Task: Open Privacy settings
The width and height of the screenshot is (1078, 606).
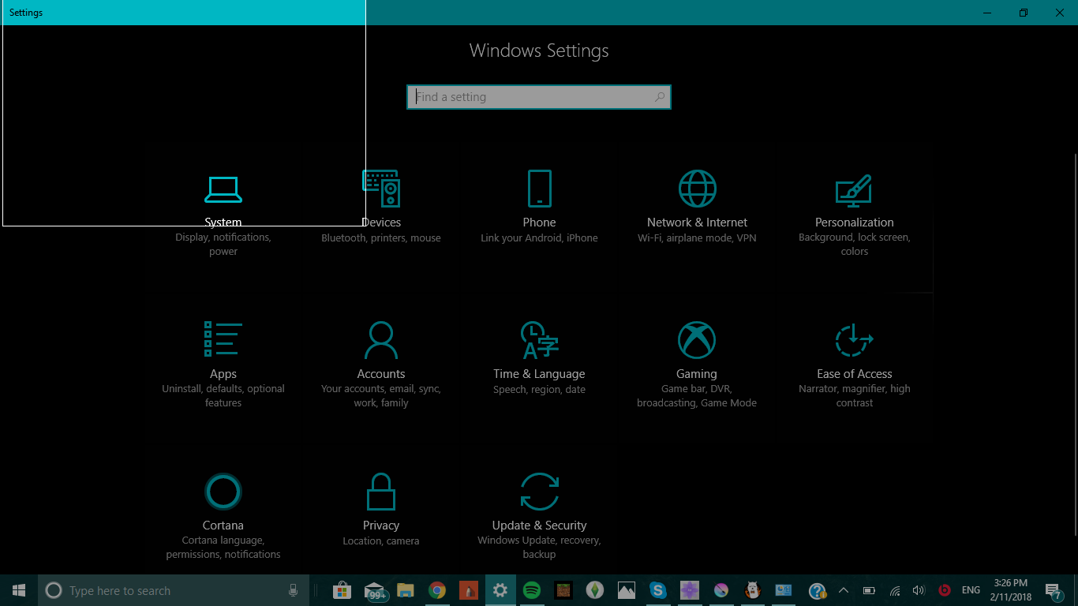Action: 381,505
